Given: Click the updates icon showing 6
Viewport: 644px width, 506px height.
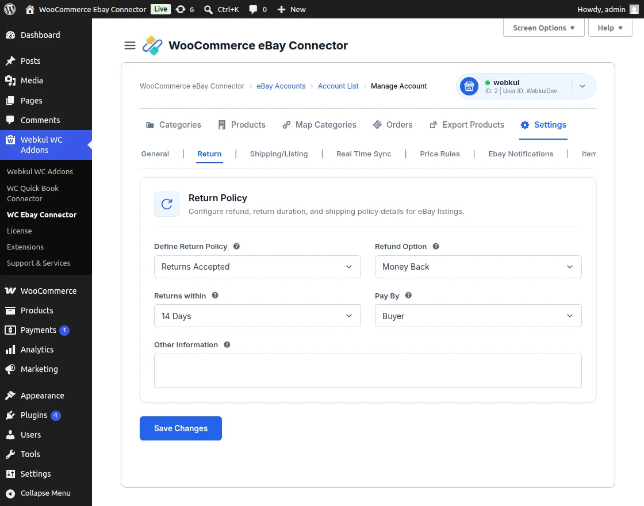Looking at the screenshot, I should click(181, 9).
